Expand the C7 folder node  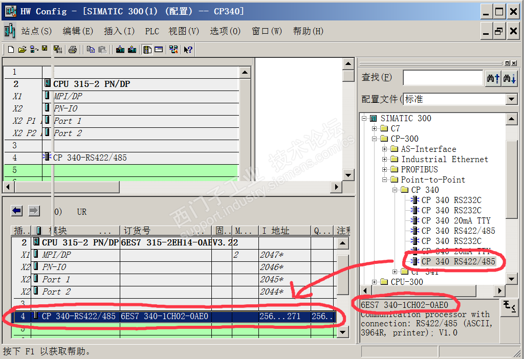(374, 128)
